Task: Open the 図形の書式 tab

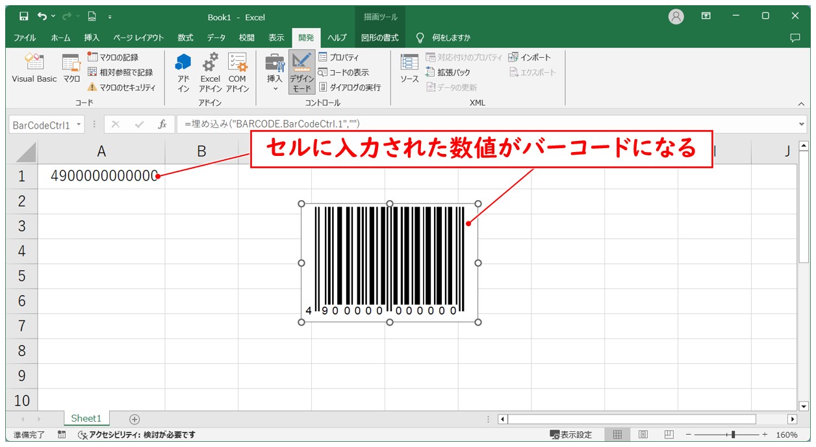Action: point(379,38)
